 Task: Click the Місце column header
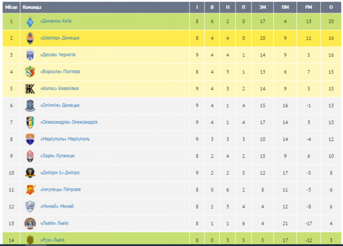click(11, 7)
